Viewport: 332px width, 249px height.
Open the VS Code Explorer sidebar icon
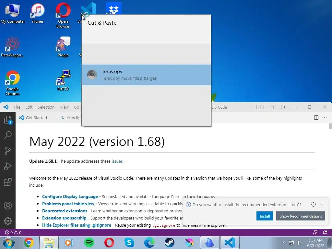click(x=8, y=120)
